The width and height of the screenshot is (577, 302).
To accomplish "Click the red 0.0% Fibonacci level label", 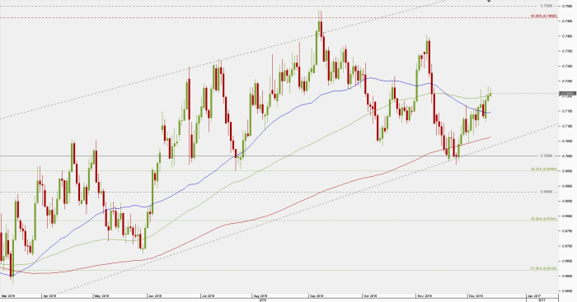I will 544,16.
